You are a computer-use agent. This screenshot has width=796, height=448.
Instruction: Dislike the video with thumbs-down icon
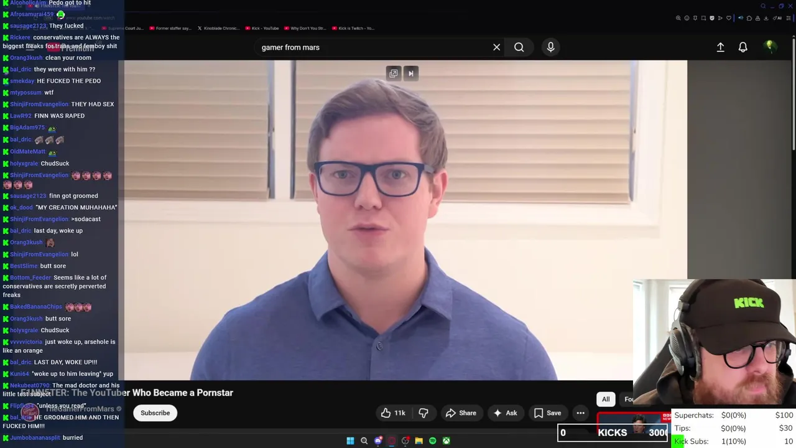[423, 413]
